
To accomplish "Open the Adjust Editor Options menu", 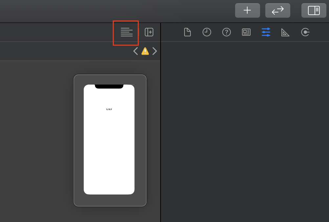I will [x=126, y=32].
